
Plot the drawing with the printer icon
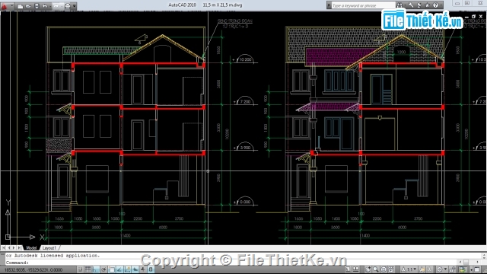point(68,6)
